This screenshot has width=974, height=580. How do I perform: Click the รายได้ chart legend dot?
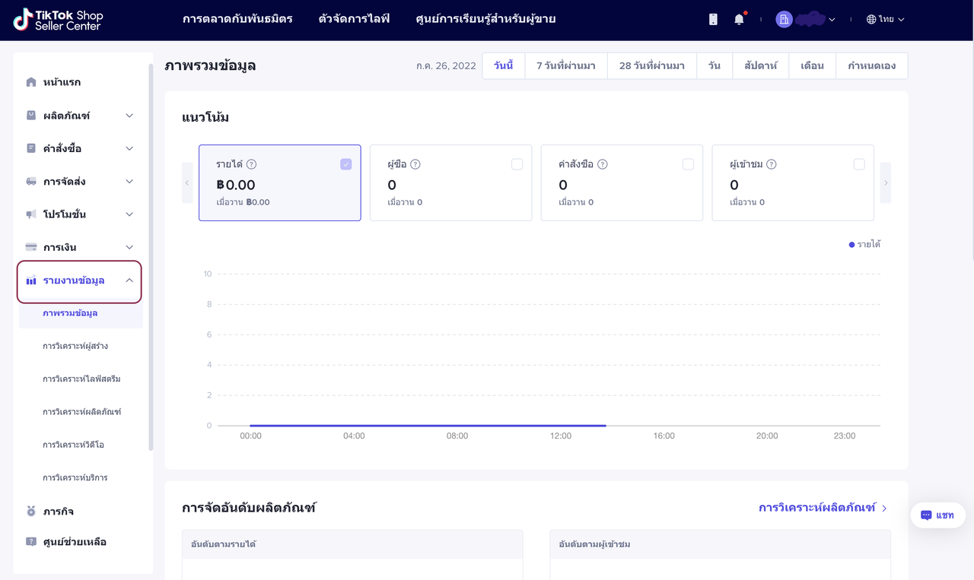point(851,245)
